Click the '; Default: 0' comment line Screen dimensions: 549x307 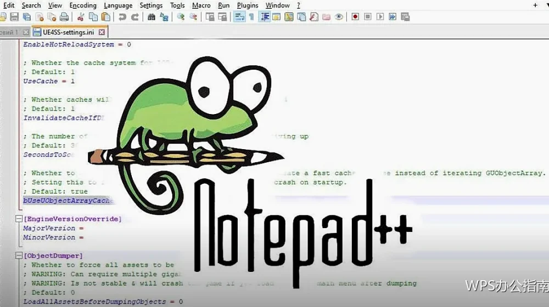click(x=49, y=292)
